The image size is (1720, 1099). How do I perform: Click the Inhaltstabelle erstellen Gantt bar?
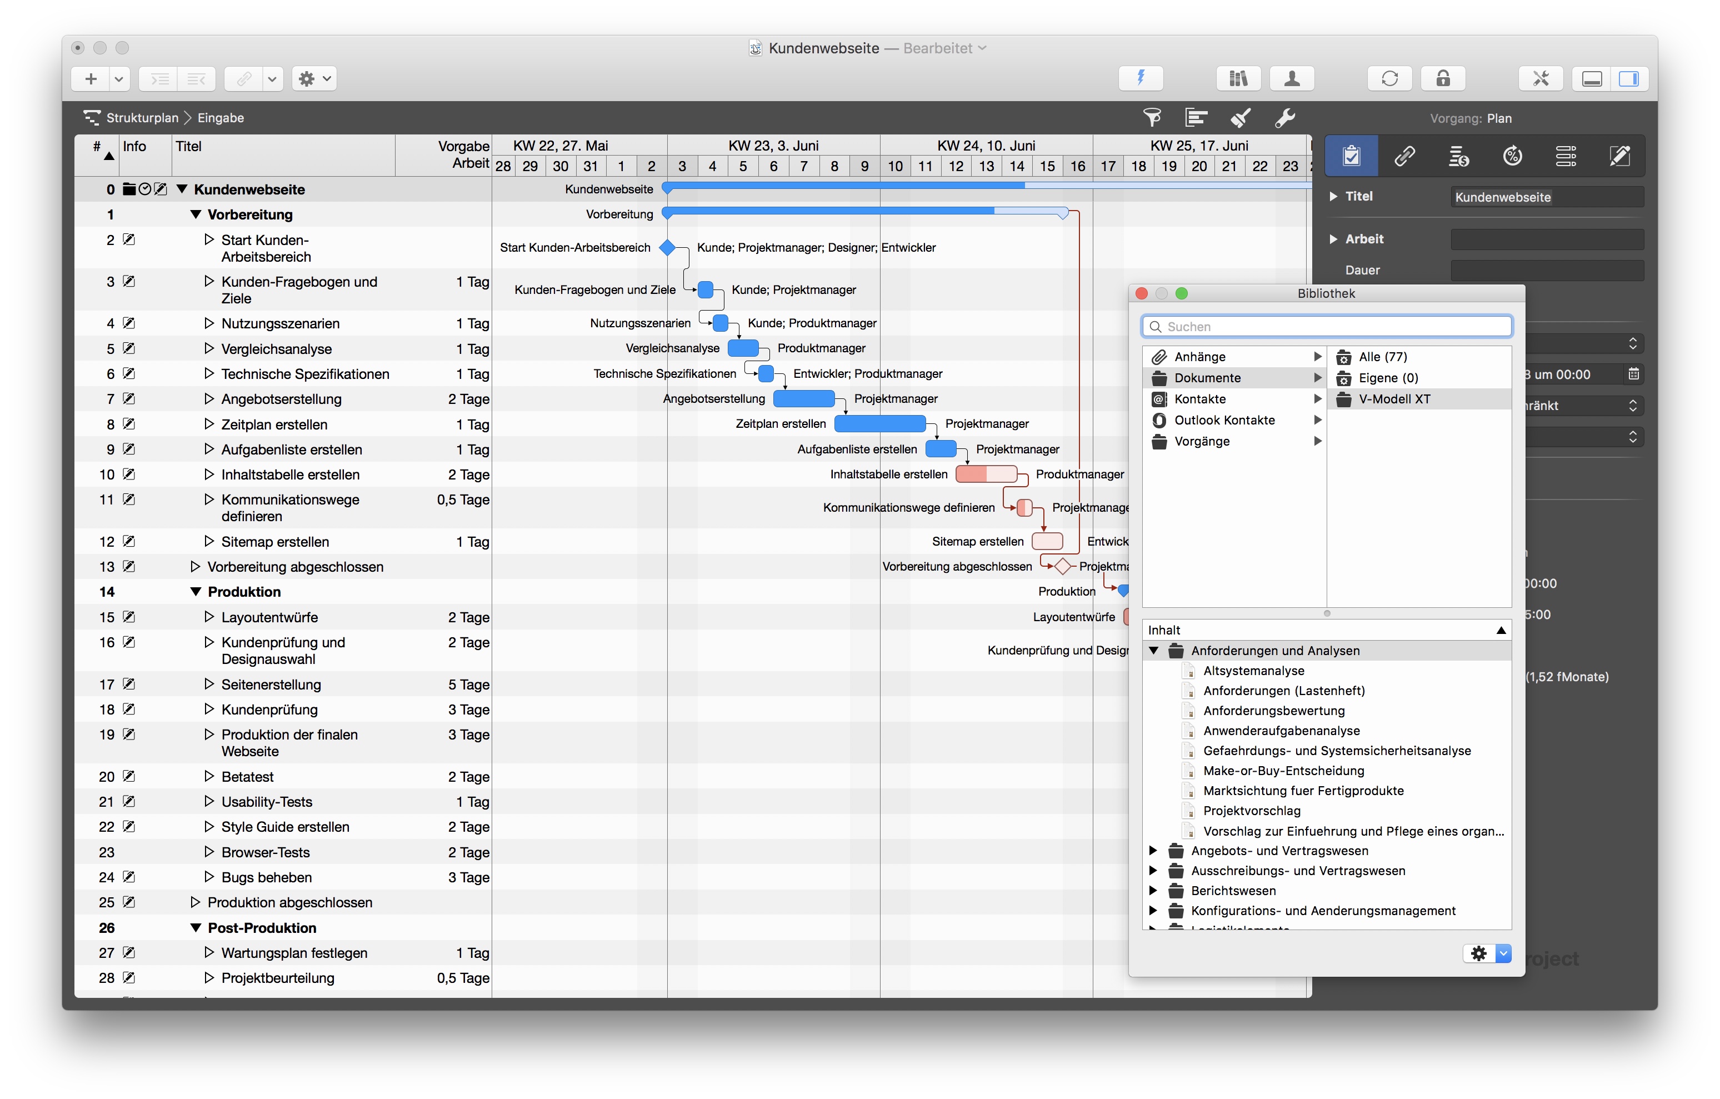tap(987, 474)
